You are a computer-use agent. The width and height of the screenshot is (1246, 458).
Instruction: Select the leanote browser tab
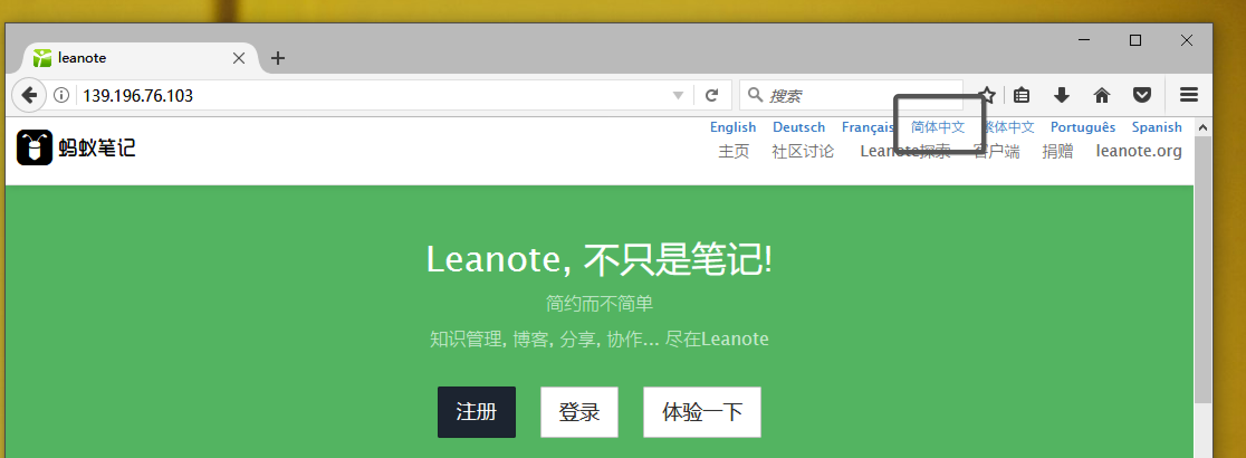click(x=140, y=58)
